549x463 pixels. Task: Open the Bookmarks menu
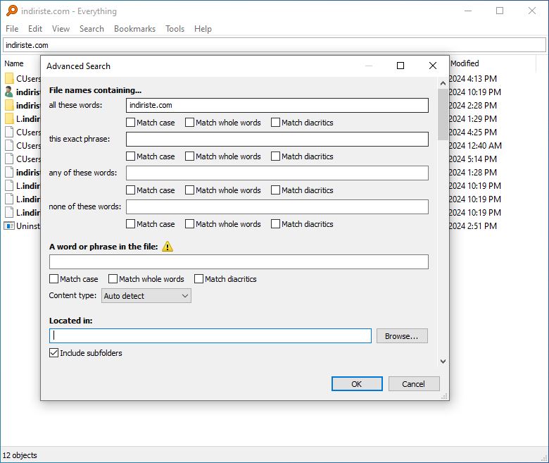pos(134,29)
